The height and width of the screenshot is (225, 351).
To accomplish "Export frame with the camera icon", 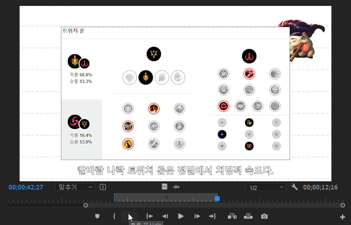I will pos(264,216).
